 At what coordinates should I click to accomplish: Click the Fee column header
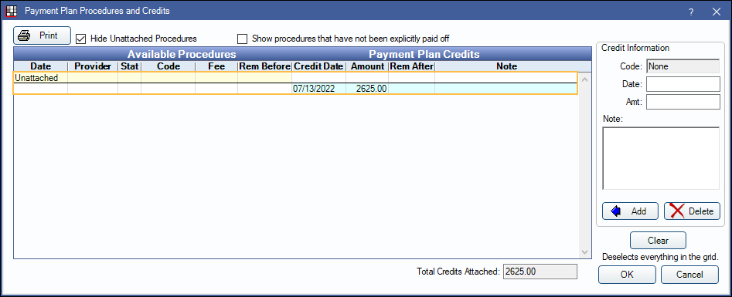216,66
